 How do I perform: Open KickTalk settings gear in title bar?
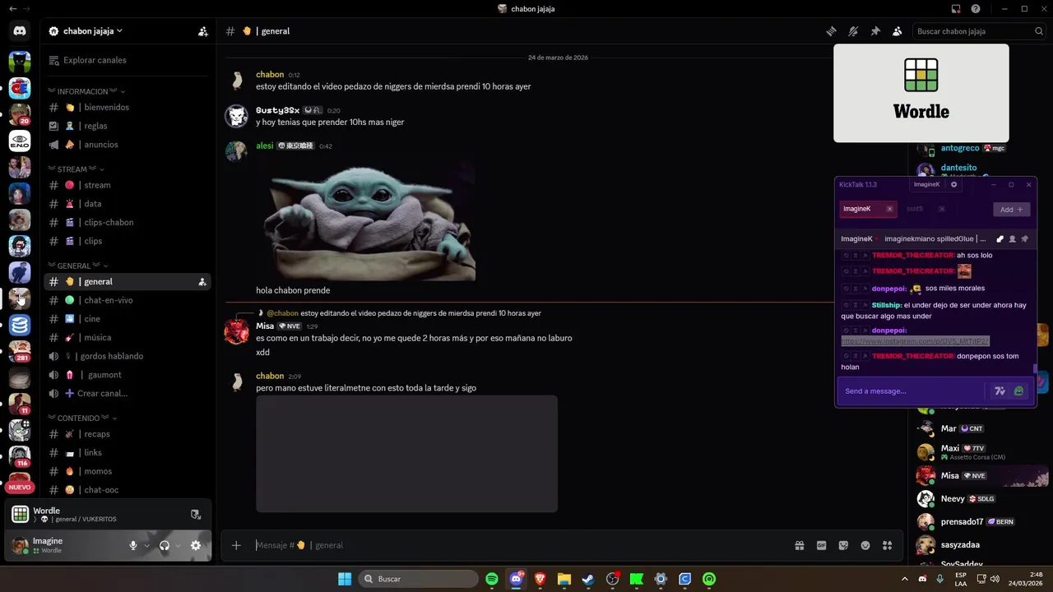[954, 184]
